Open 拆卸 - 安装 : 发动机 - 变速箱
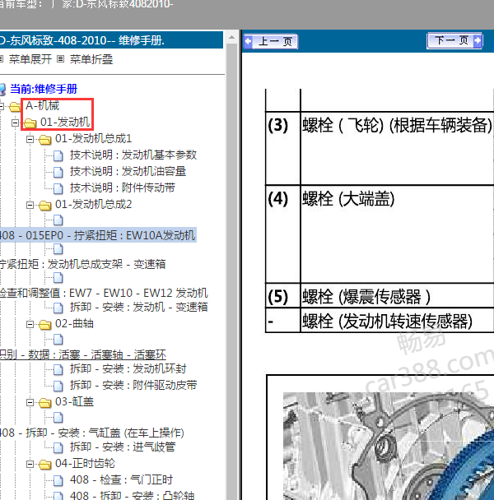494x500 pixels. tap(139, 307)
